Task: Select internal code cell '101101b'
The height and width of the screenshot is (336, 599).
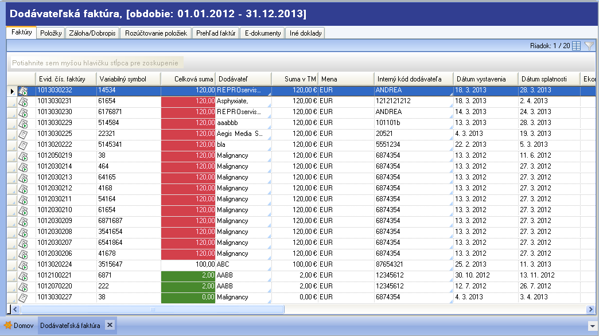Action: point(413,123)
